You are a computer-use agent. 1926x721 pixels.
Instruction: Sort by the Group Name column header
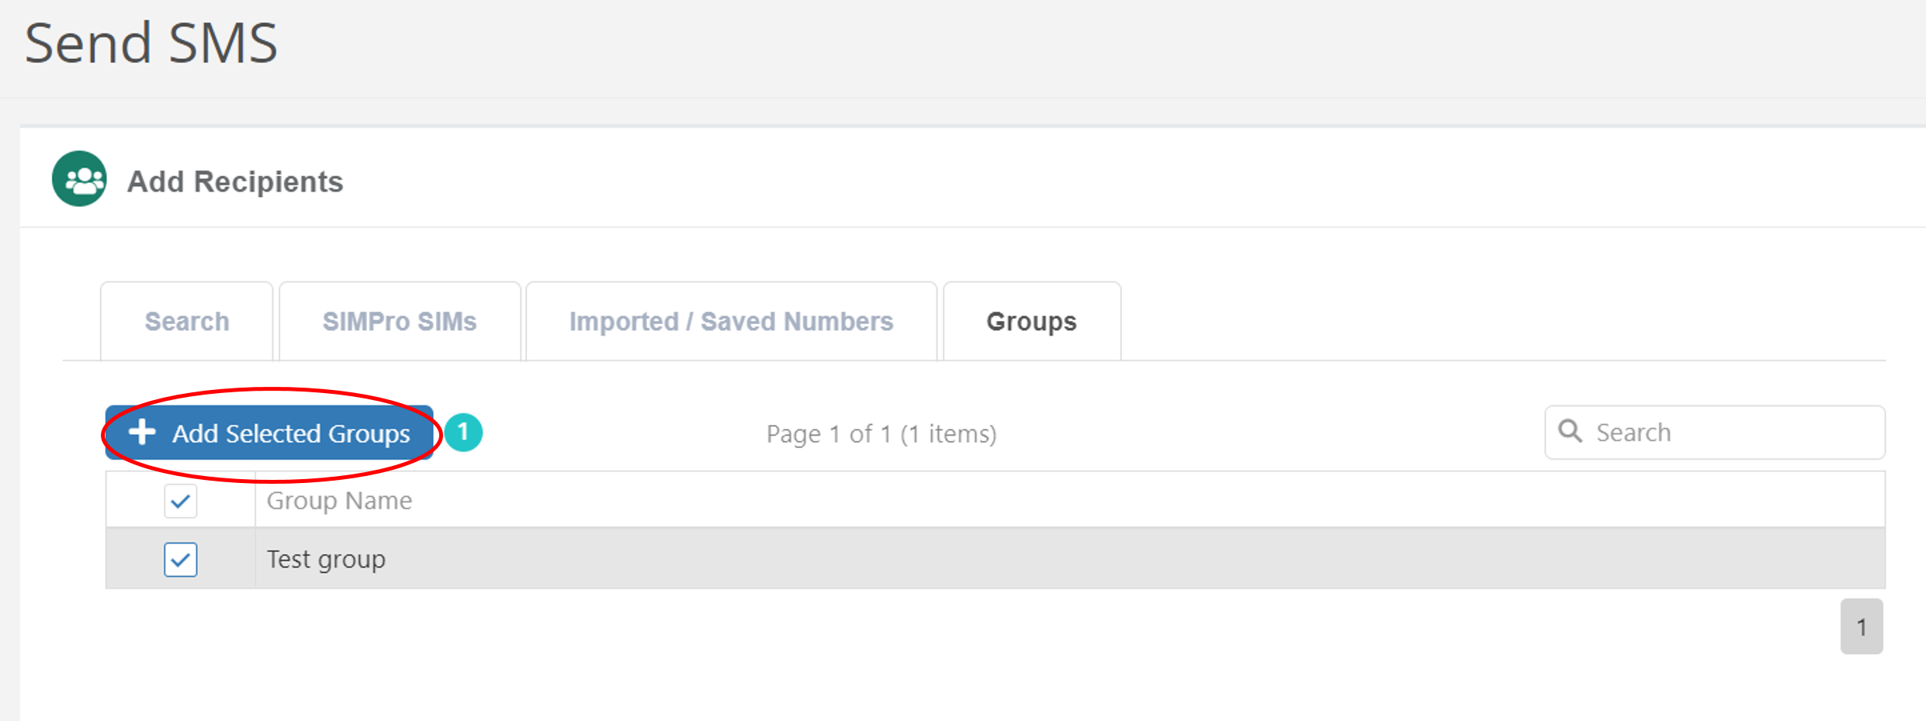tap(339, 501)
